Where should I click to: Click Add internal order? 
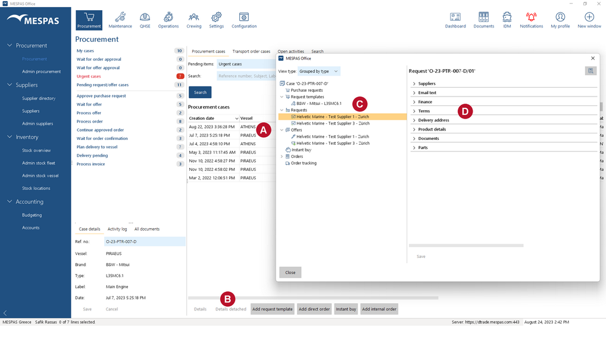[x=379, y=309]
